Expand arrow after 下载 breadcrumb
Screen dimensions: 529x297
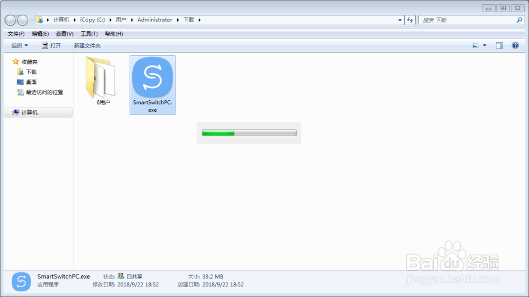point(199,20)
